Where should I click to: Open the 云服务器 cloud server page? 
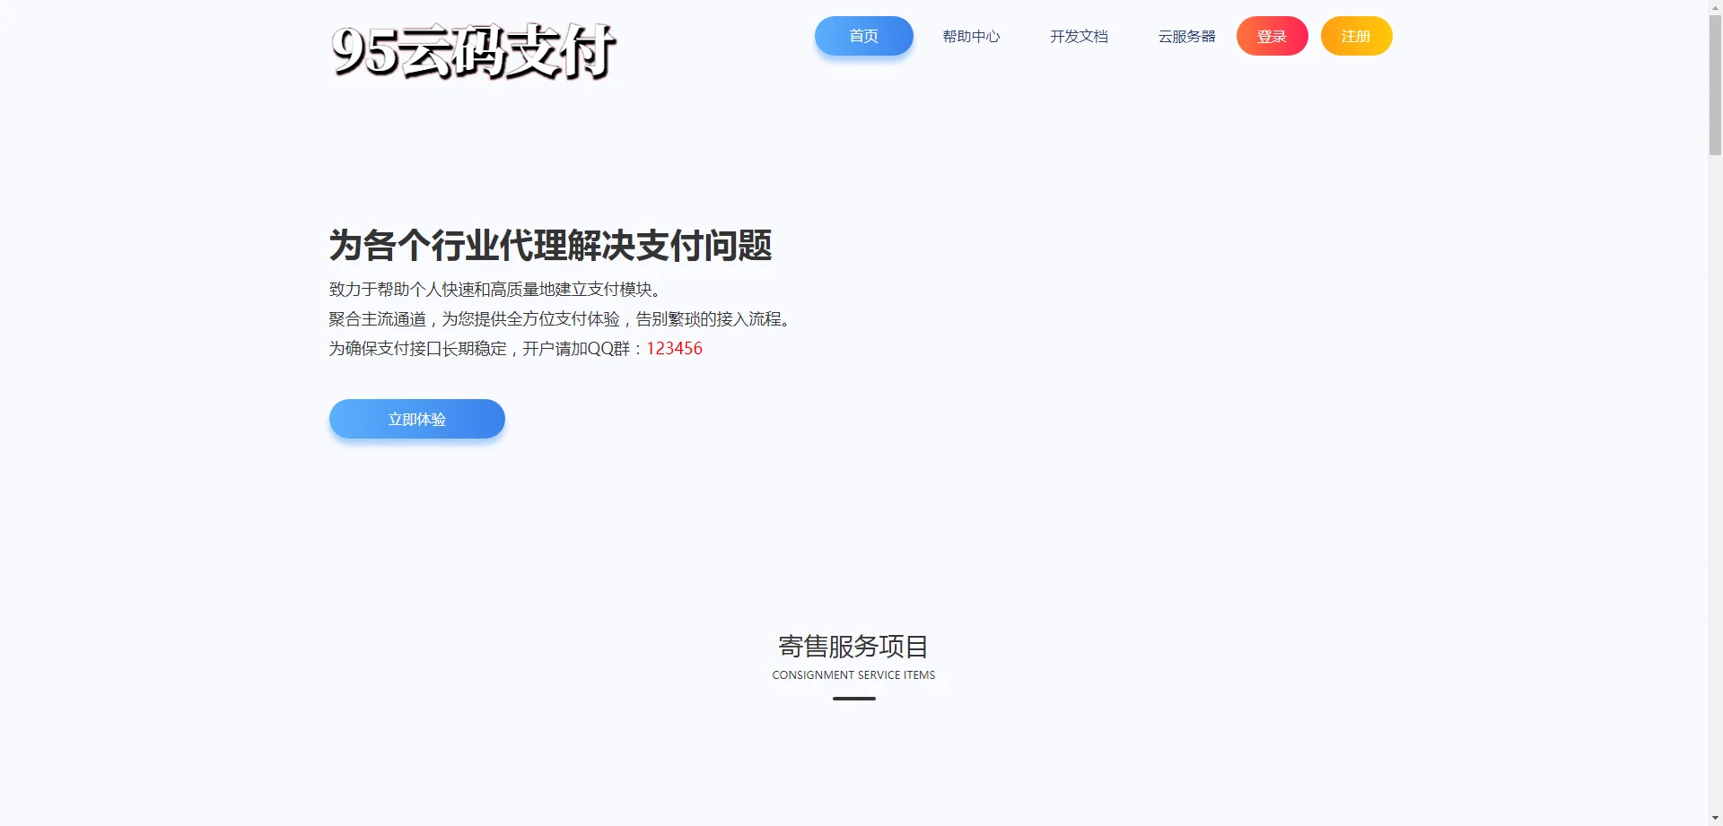pyautogui.click(x=1185, y=36)
